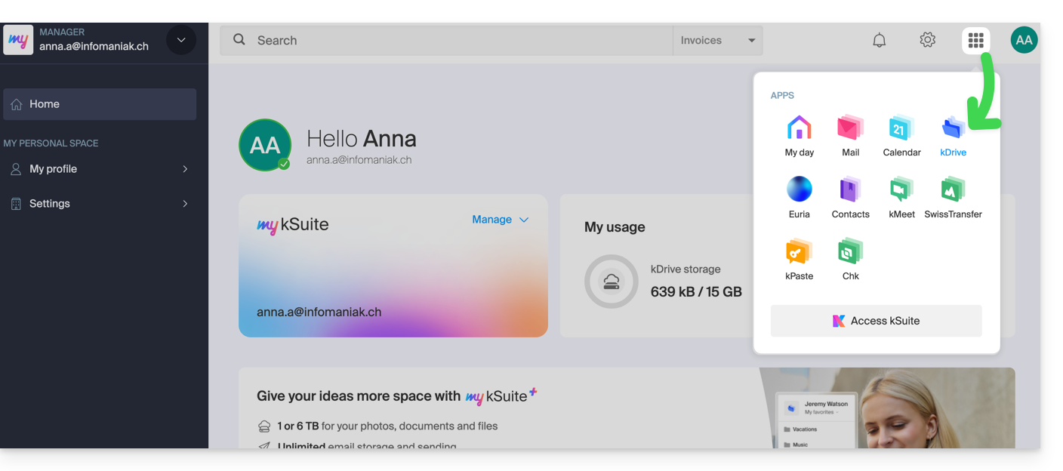Expand the account switcher chevron
This screenshot has height=471, width=1063.
click(181, 40)
